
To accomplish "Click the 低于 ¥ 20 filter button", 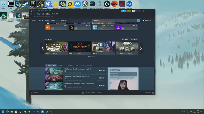I will click(134, 40).
